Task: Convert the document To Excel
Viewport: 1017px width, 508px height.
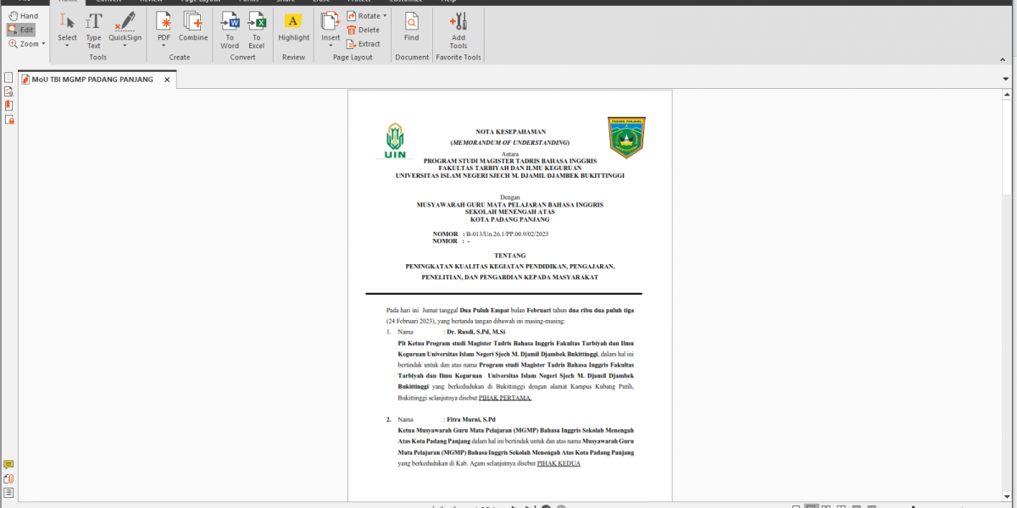Action: tap(256, 31)
